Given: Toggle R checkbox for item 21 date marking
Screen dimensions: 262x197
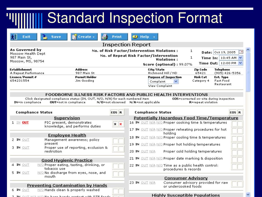Looking at the screenshot, I should [x=240, y=160].
